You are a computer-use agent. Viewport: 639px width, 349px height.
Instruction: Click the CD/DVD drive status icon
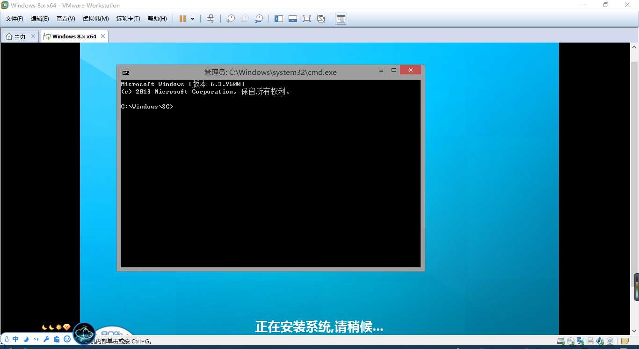pos(571,341)
